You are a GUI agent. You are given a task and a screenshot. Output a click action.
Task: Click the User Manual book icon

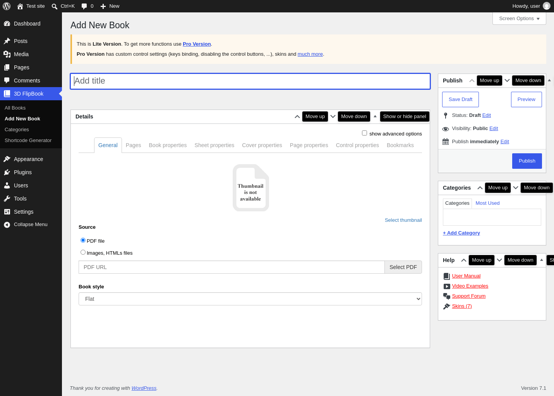coord(447,276)
